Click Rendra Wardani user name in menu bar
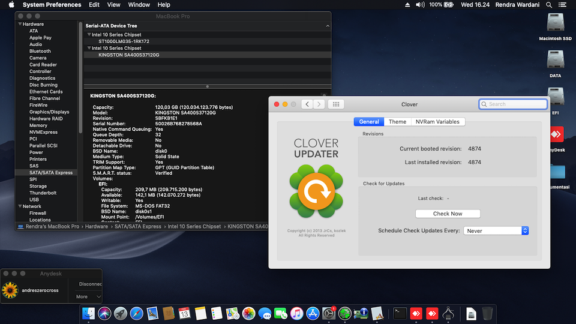Viewport: 576px width, 324px height. pos(517,5)
